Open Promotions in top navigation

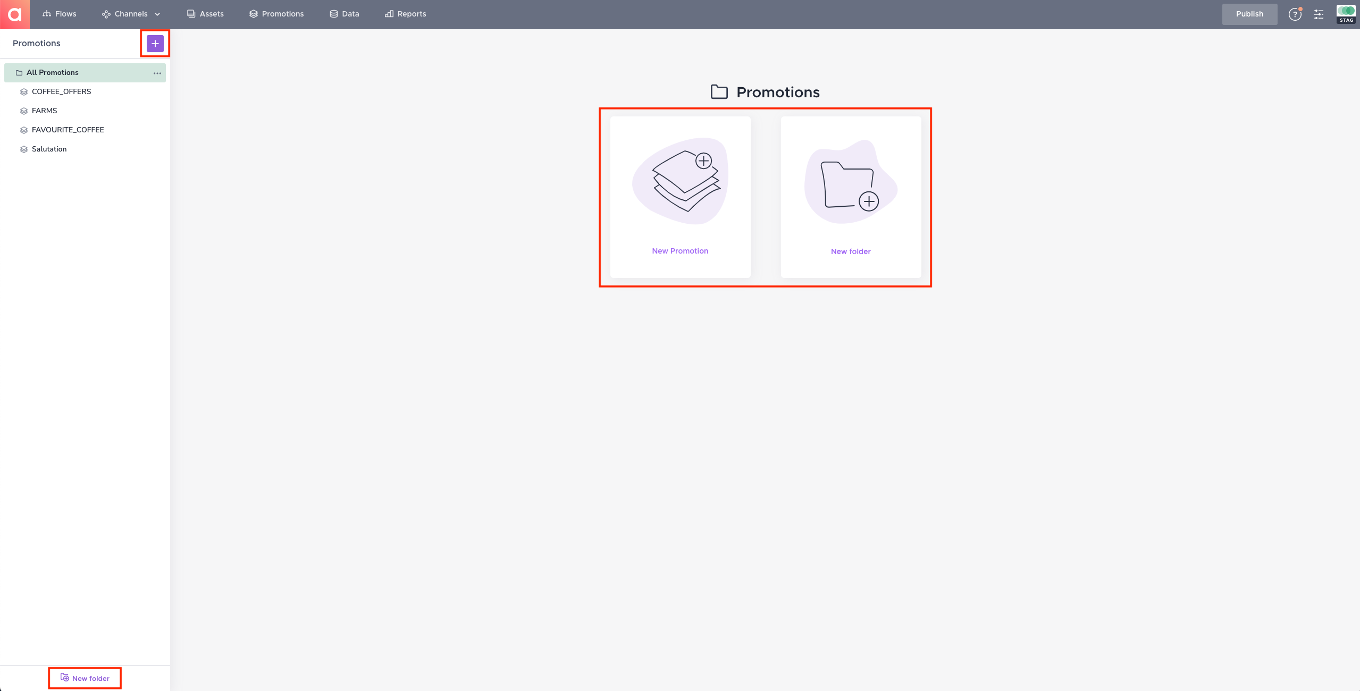(276, 14)
